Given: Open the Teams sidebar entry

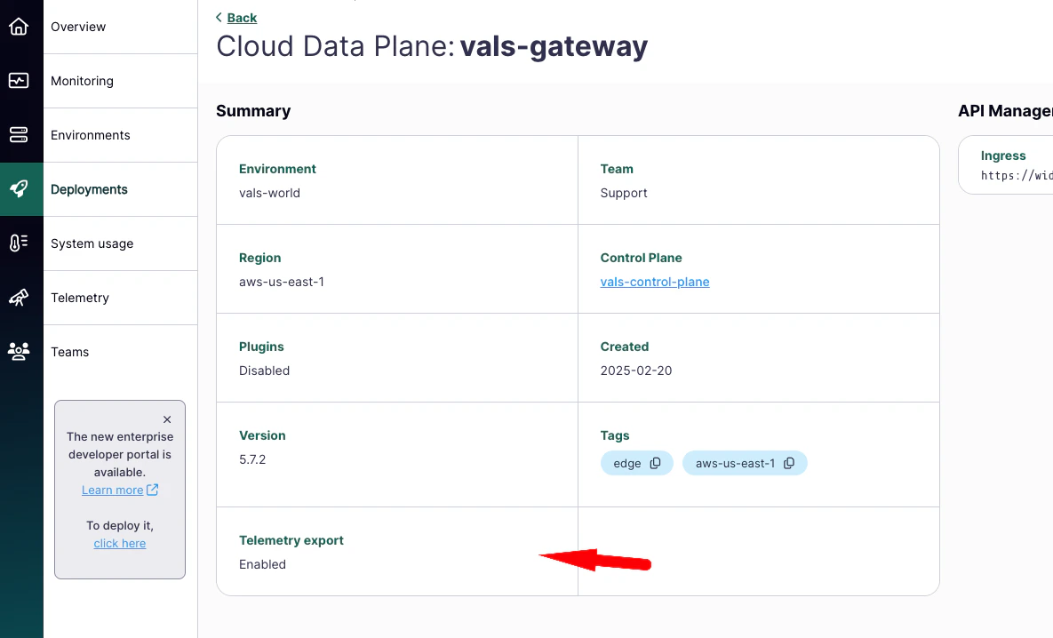Looking at the screenshot, I should click(69, 351).
